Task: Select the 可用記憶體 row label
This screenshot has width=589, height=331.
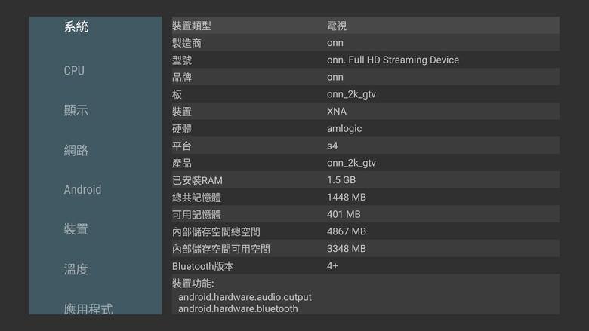Action: [196, 215]
